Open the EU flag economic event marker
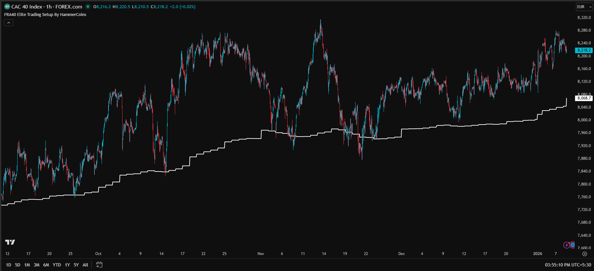594x271 pixels. coord(572,245)
